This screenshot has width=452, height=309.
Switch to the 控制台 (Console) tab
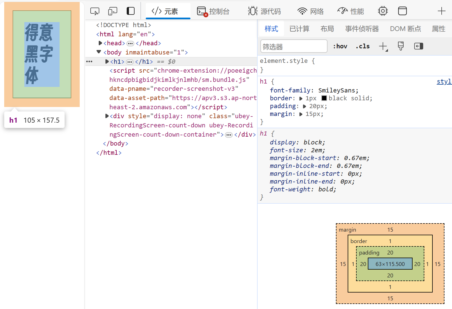coord(213,11)
